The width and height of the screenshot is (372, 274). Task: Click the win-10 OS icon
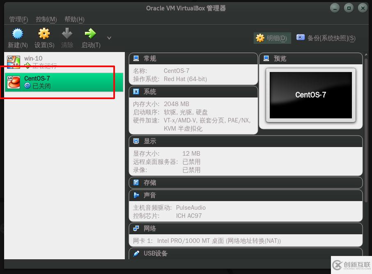point(14,62)
